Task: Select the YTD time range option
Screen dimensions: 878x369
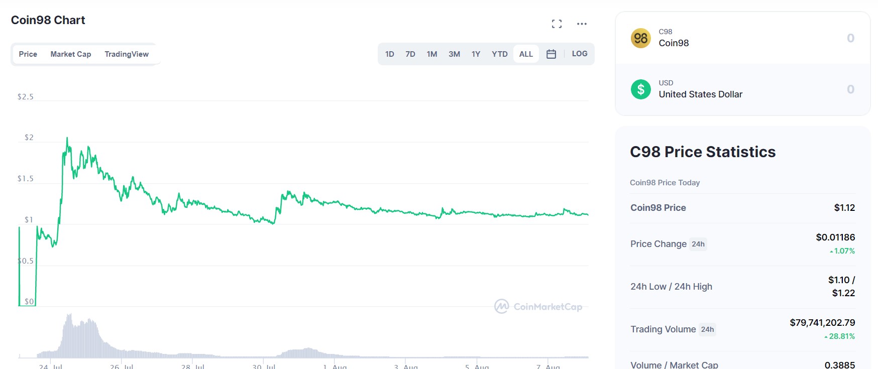Action: [500, 53]
